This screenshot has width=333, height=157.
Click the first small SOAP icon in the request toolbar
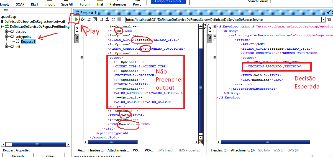tap(89, 20)
